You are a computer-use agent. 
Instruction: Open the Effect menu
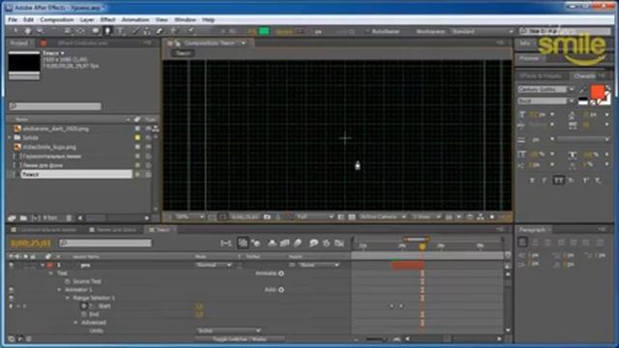point(107,19)
